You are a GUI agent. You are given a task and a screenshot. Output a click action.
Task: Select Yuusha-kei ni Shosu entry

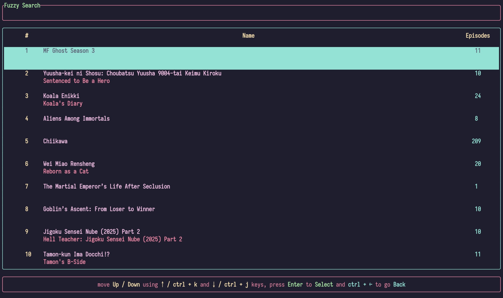tap(132, 73)
